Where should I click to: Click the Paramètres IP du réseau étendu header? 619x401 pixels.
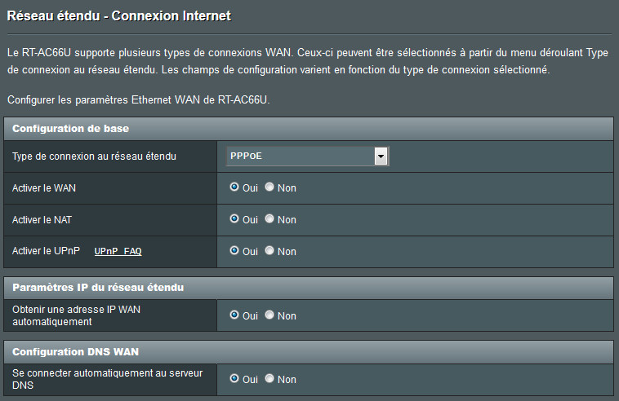point(98,288)
